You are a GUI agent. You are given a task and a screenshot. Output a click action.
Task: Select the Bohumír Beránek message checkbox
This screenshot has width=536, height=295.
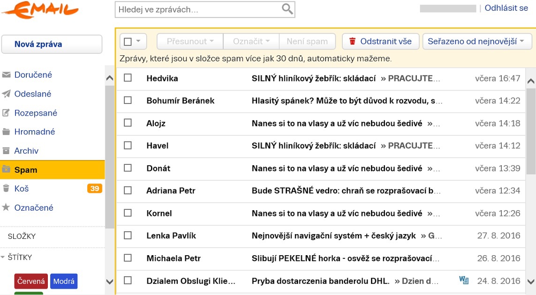tap(128, 101)
